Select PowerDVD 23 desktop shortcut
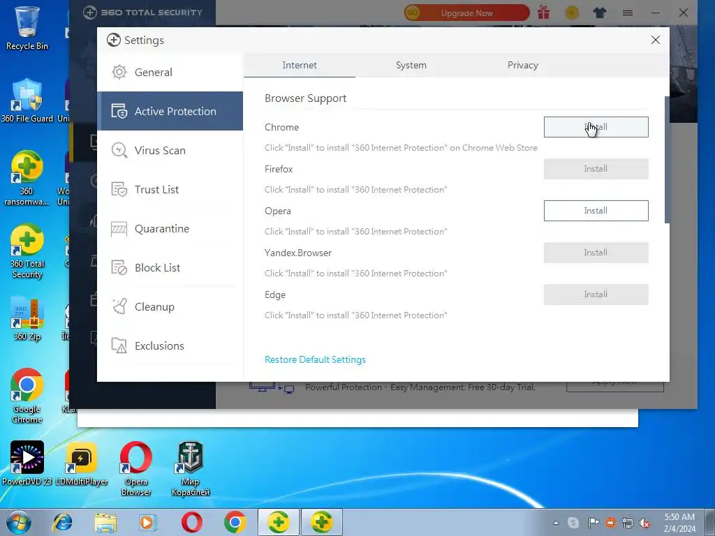715x536 pixels. point(27,463)
